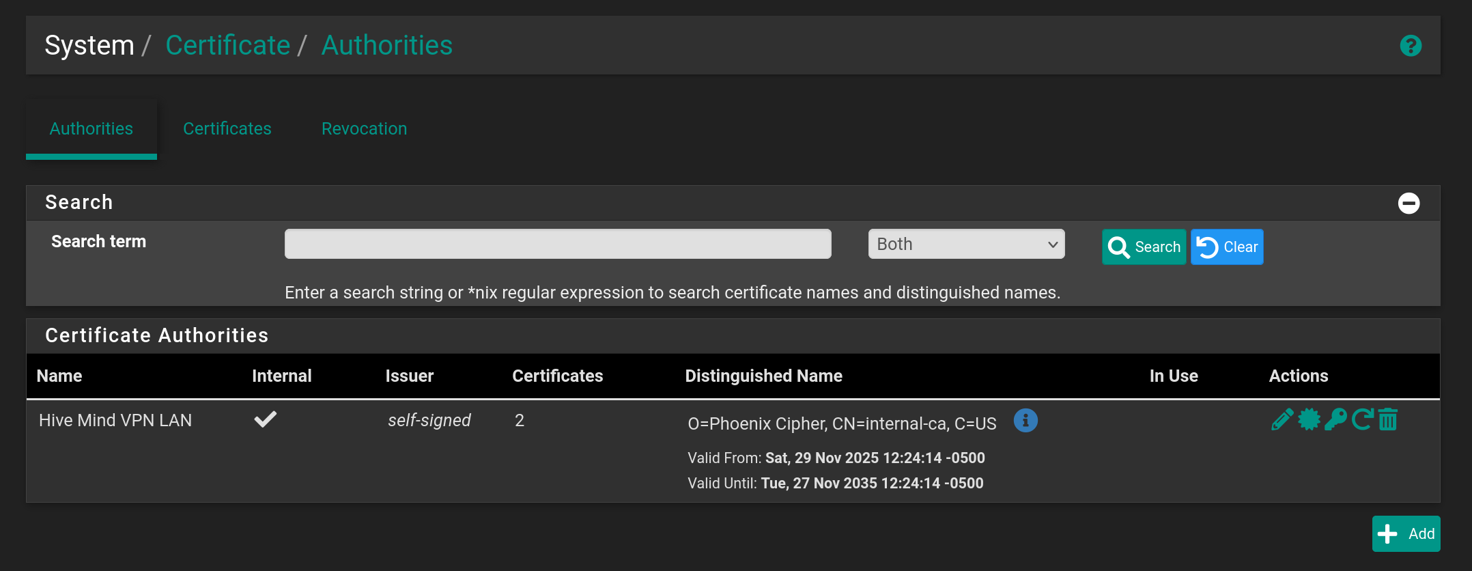
Task: Open the help icon in the page header
Action: 1410,46
